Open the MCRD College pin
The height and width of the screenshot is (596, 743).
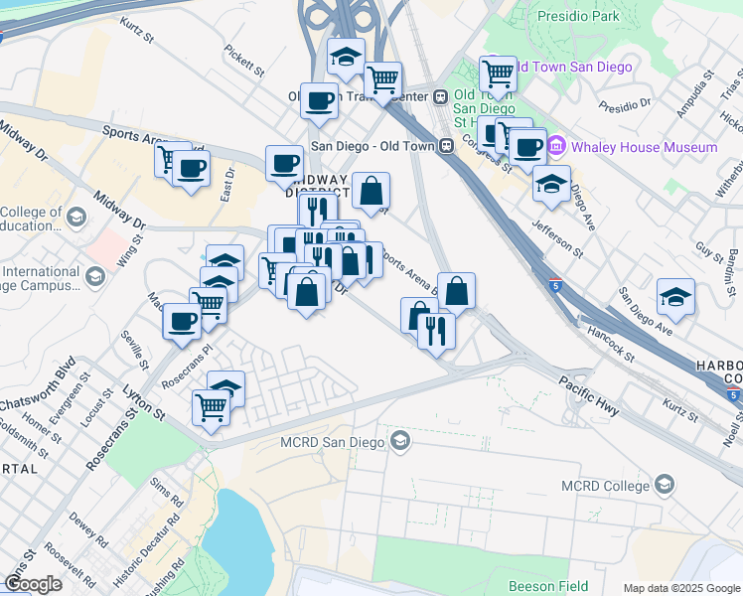tap(665, 485)
